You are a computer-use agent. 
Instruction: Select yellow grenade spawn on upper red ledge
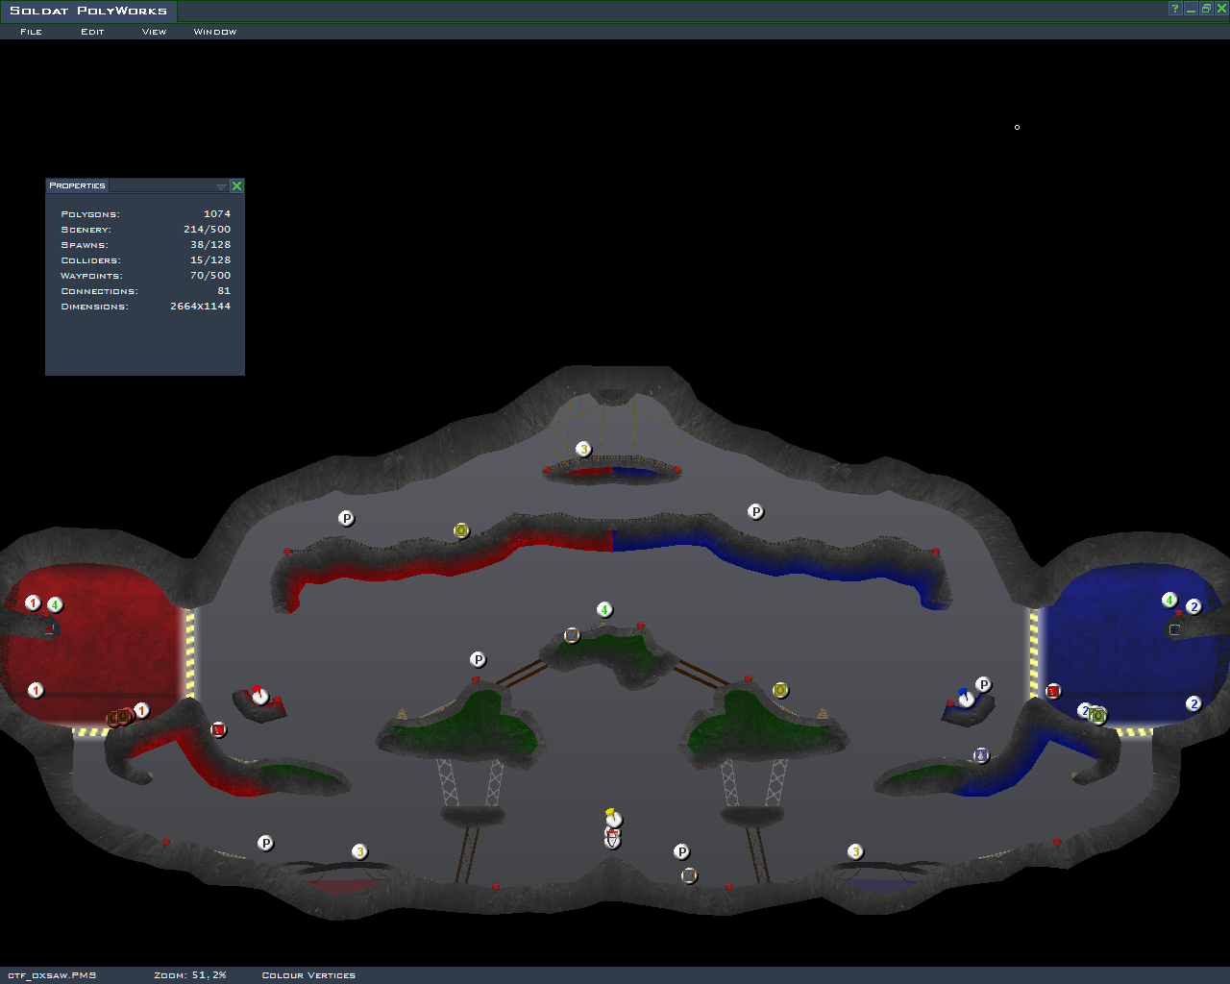461,530
